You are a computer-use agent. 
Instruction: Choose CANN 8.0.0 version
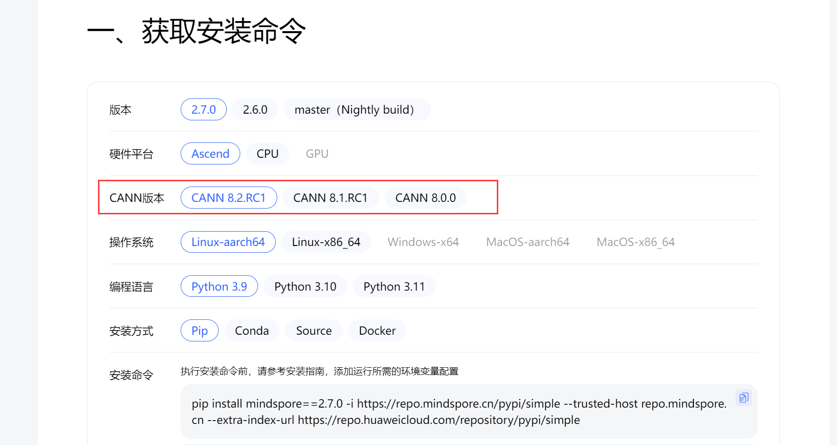tap(426, 198)
